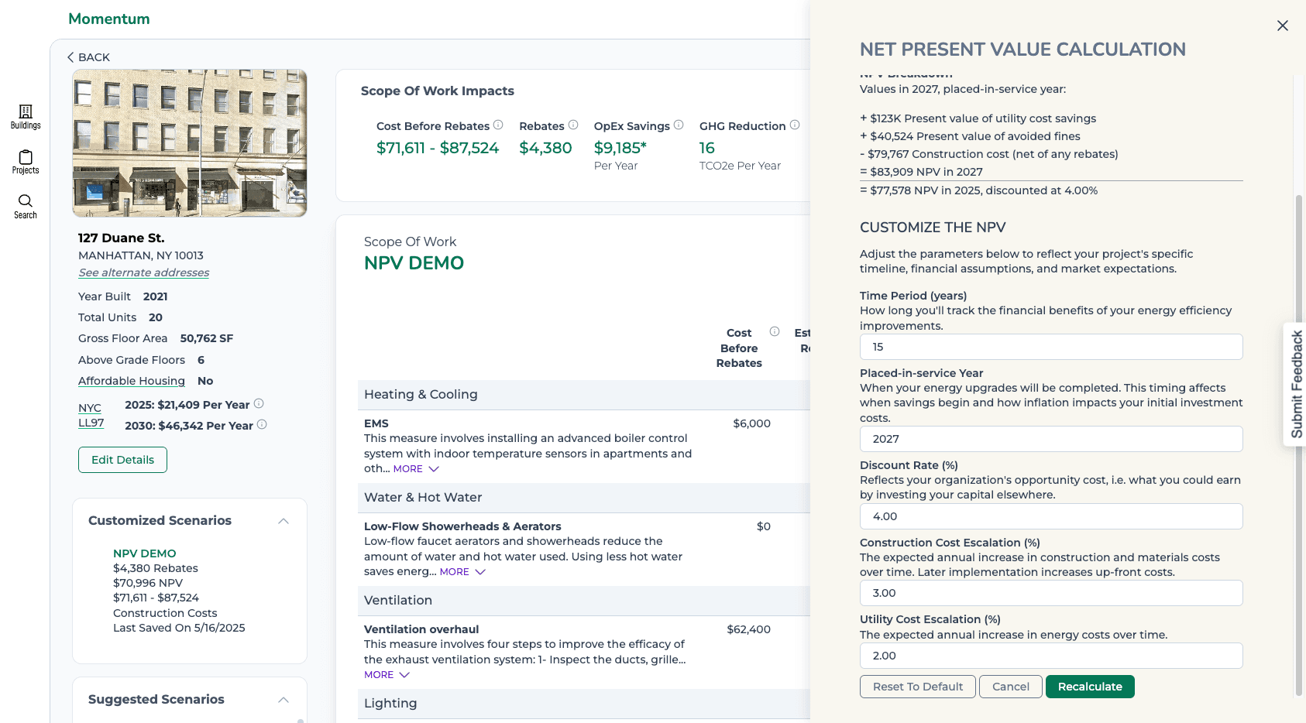
Task: Click the EMS measure title
Action: coord(376,423)
